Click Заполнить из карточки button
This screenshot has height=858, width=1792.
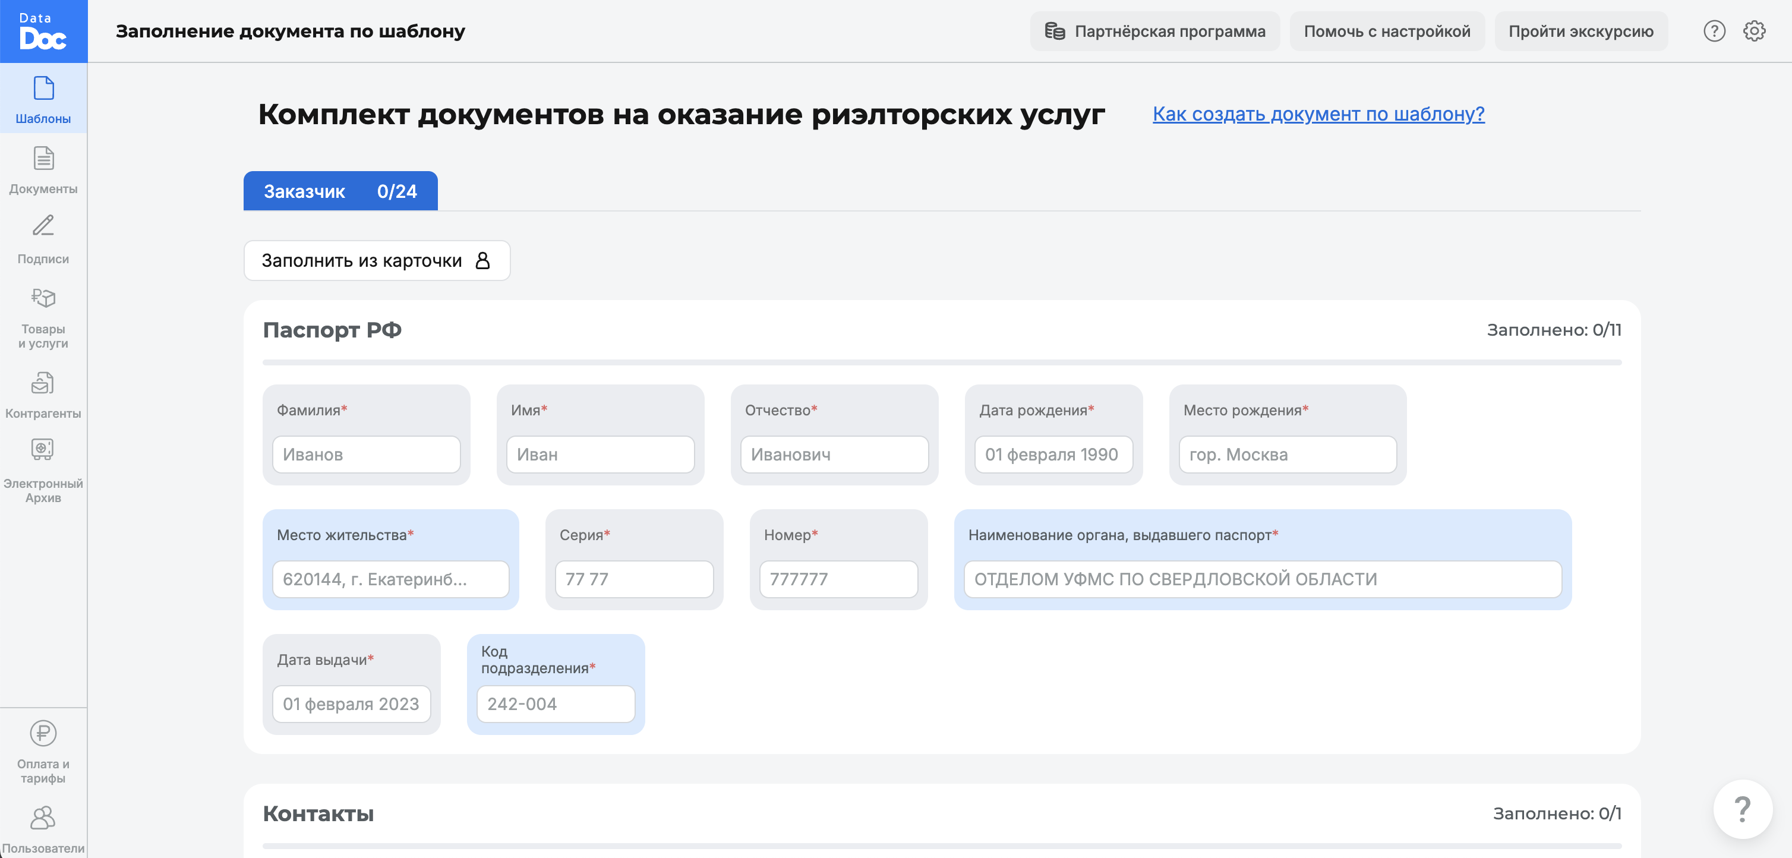point(376,260)
